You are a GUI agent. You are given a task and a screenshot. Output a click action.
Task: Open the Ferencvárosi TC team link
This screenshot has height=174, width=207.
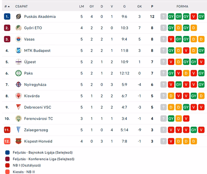pyautogui.click(x=38, y=118)
